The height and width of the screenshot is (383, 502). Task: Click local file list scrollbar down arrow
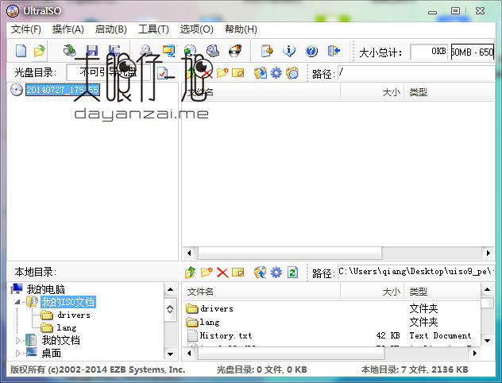[x=487, y=340]
